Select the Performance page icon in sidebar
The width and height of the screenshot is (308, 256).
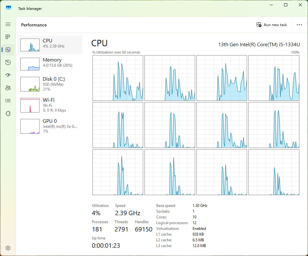point(8,50)
